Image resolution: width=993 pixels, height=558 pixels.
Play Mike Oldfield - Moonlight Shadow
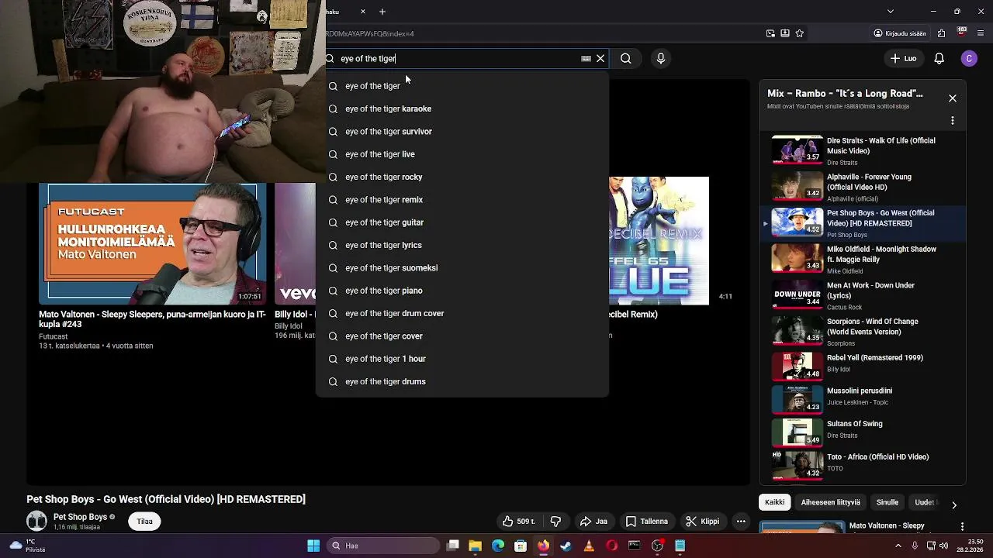[861, 260]
